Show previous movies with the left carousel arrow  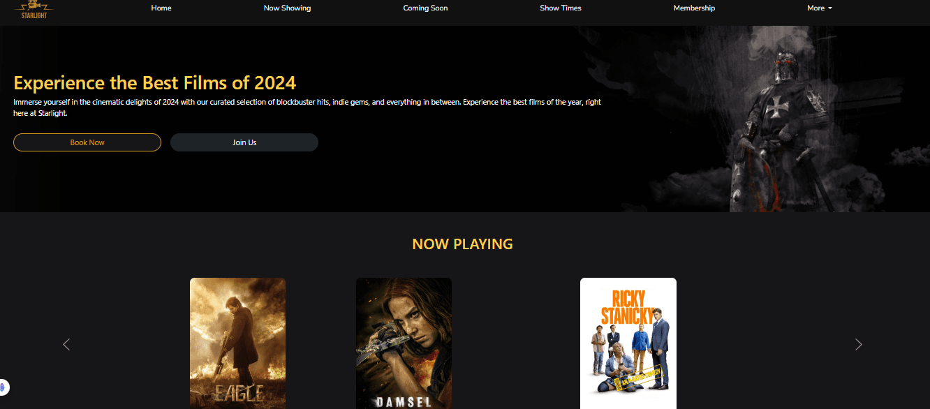tap(66, 344)
